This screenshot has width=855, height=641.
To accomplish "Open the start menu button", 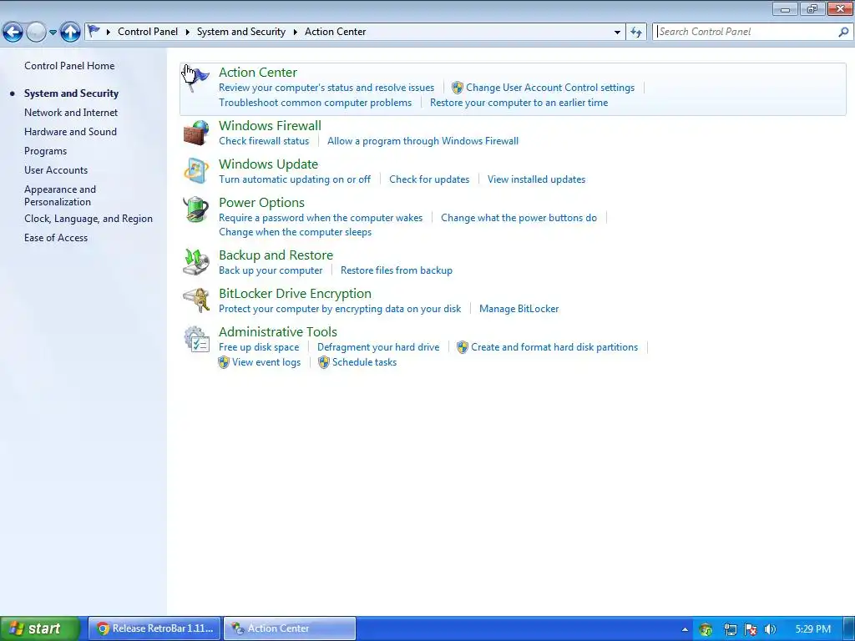I will click(x=40, y=629).
